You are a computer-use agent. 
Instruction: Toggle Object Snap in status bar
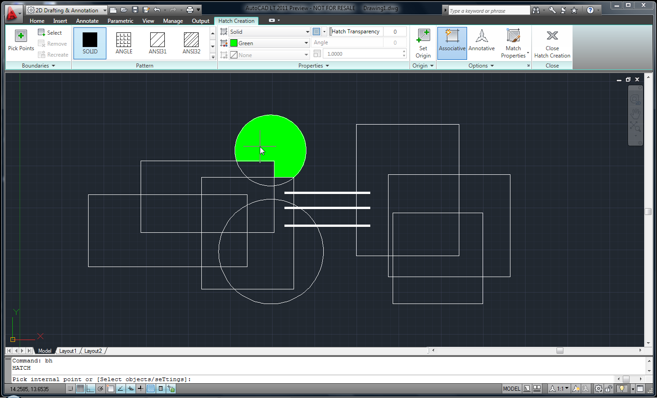tap(110, 389)
